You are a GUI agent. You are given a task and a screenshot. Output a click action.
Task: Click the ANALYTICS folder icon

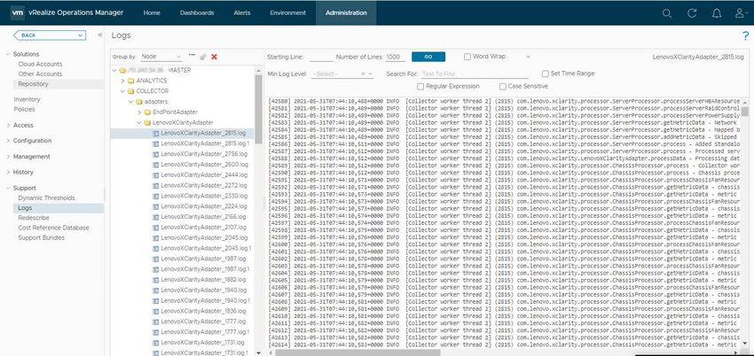[130, 81]
